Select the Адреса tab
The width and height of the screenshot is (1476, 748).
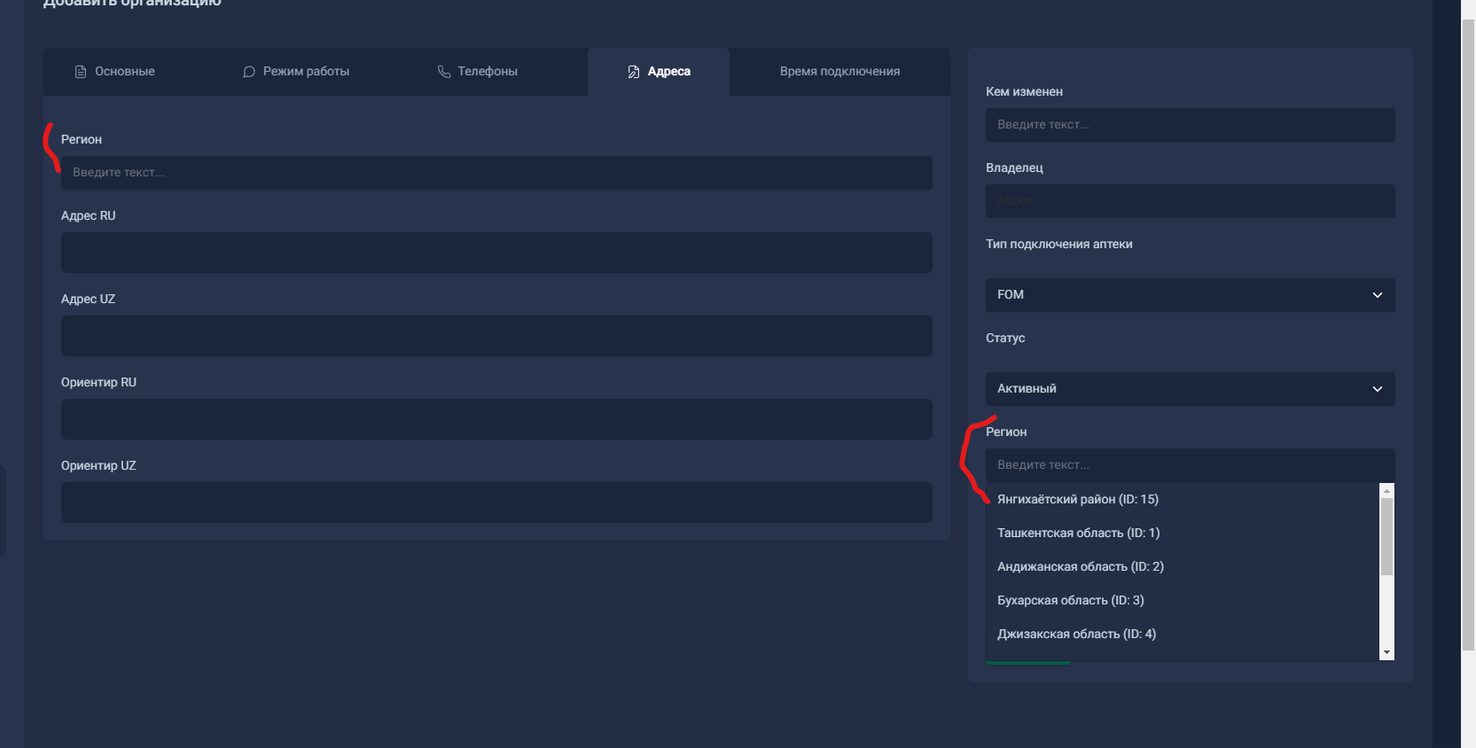[659, 72]
